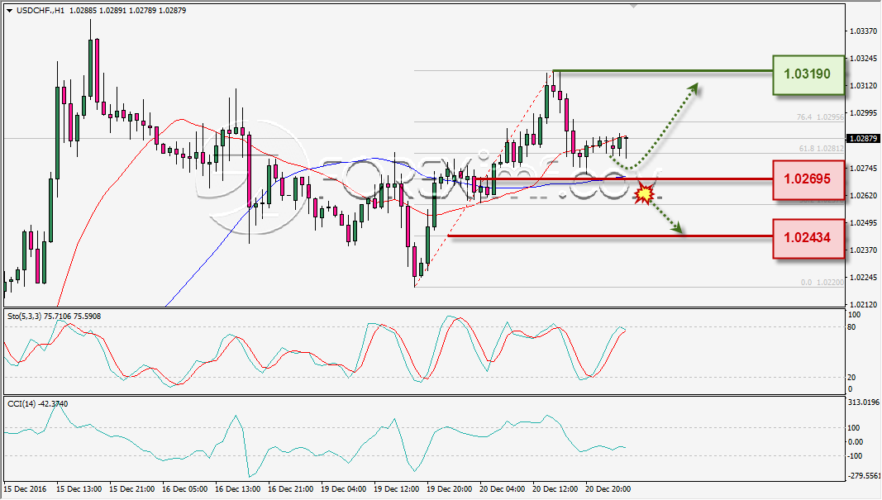Click time axis label 15 Dec 13:00
The image size is (882, 500).
click(79, 489)
